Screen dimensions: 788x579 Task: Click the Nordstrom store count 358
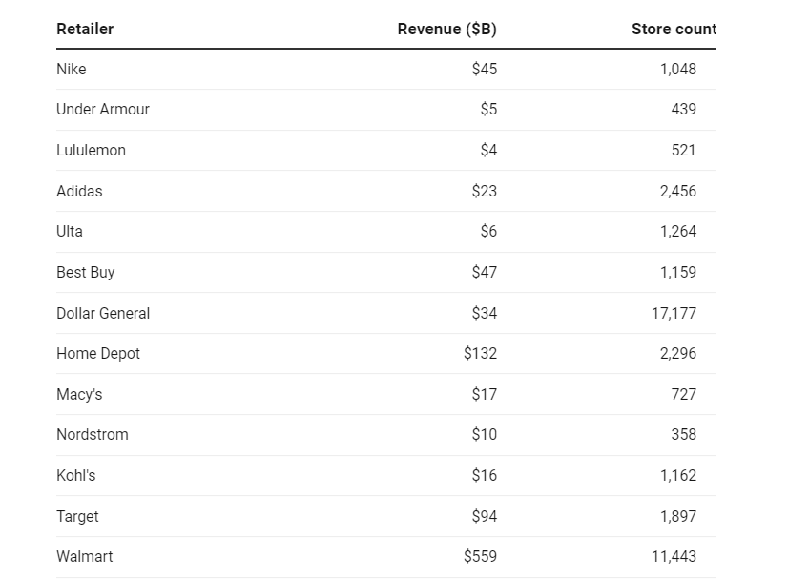pyautogui.click(x=684, y=434)
